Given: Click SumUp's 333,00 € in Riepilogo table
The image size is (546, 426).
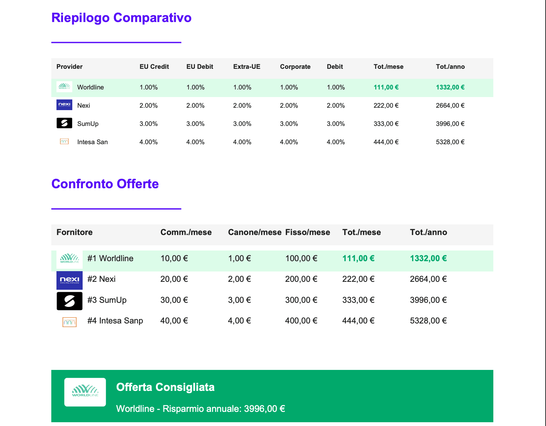Looking at the screenshot, I should tap(386, 124).
